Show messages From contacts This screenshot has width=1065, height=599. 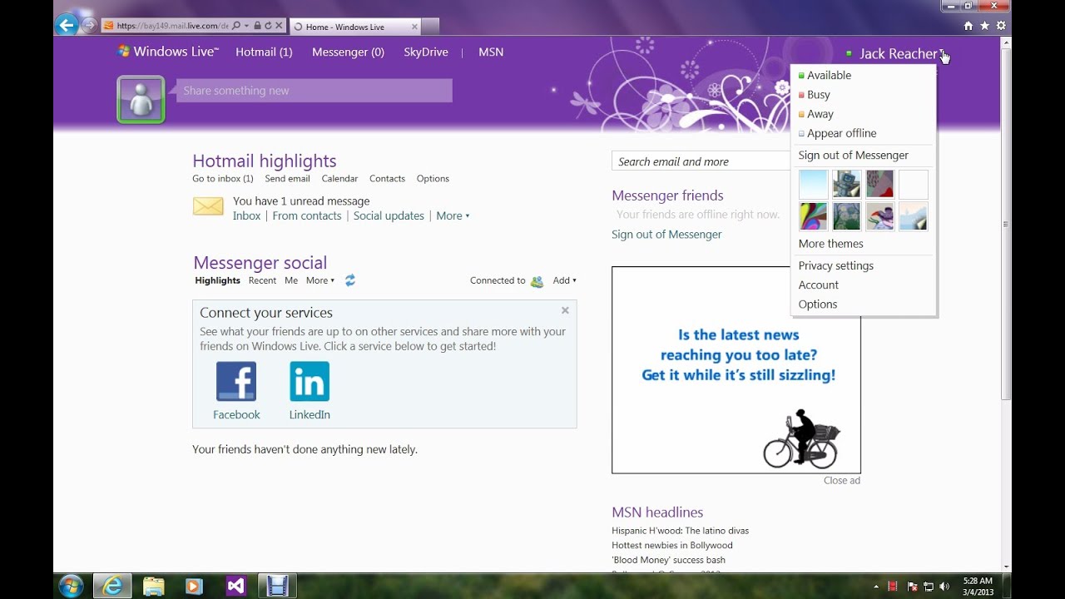point(307,215)
